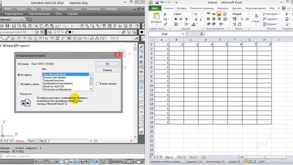This screenshot has width=293, height=165.
Task: Click the insert function fx icon
Action: 201,34
